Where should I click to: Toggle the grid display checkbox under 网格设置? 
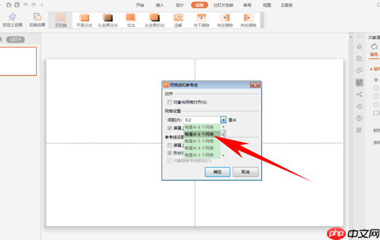(x=170, y=128)
